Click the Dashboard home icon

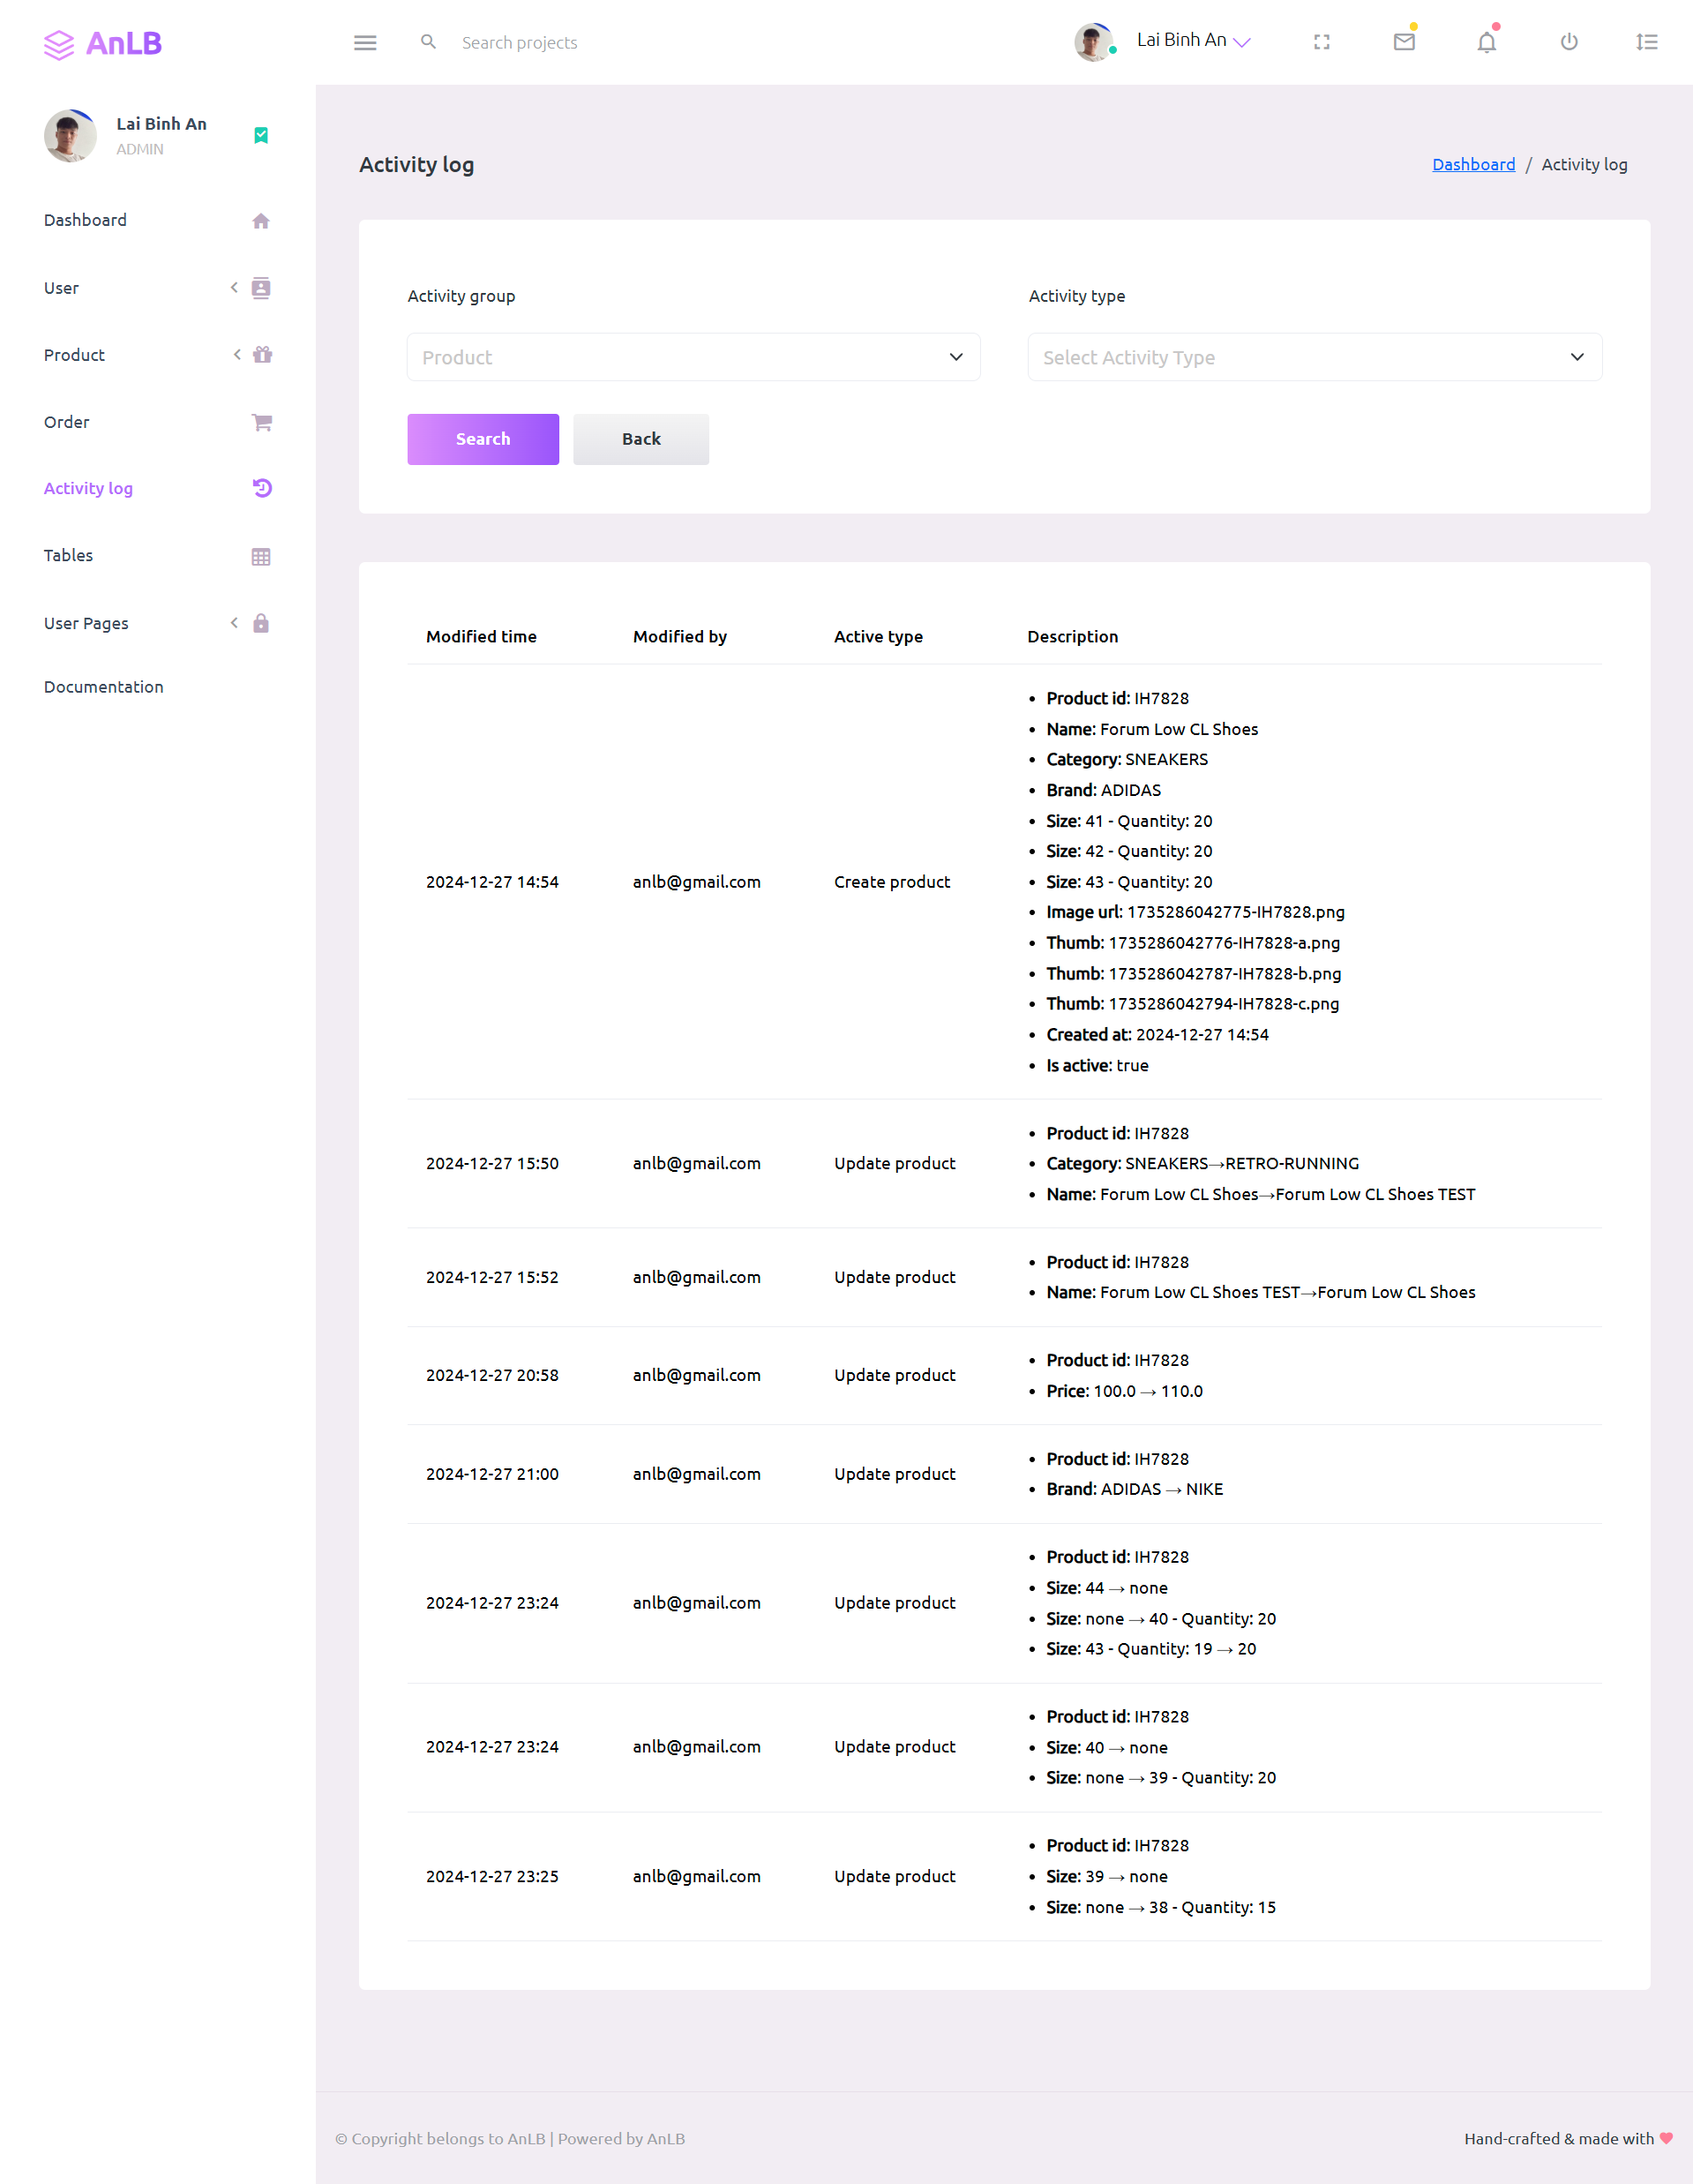pos(261,220)
